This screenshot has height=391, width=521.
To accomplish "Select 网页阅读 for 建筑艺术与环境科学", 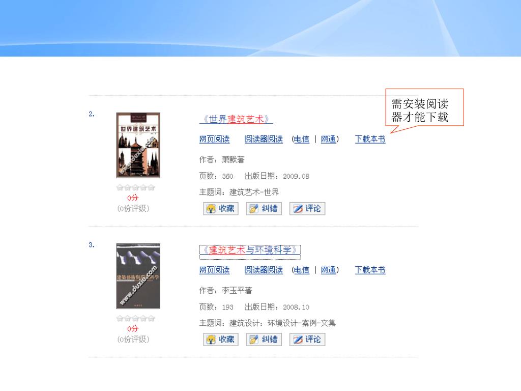I will (x=214, y=270).
